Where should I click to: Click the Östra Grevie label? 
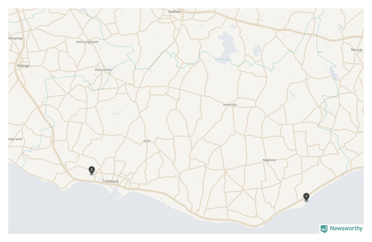coord(103,70)
